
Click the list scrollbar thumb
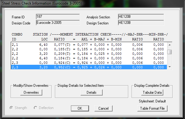point(170,52)
